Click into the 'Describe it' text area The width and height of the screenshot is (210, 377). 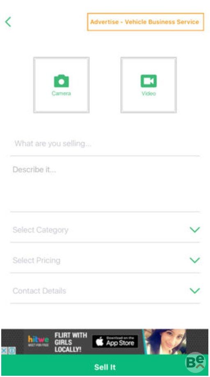click(105, 185)
